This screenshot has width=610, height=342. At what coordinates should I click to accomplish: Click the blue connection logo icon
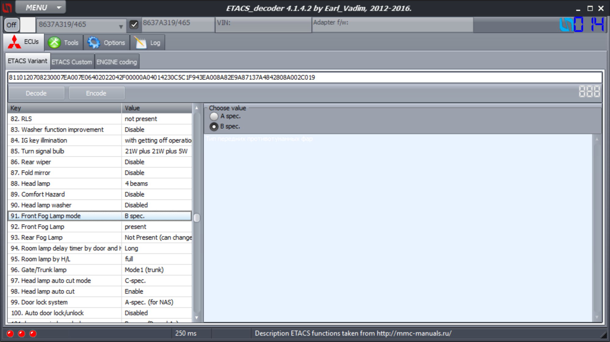566,25
